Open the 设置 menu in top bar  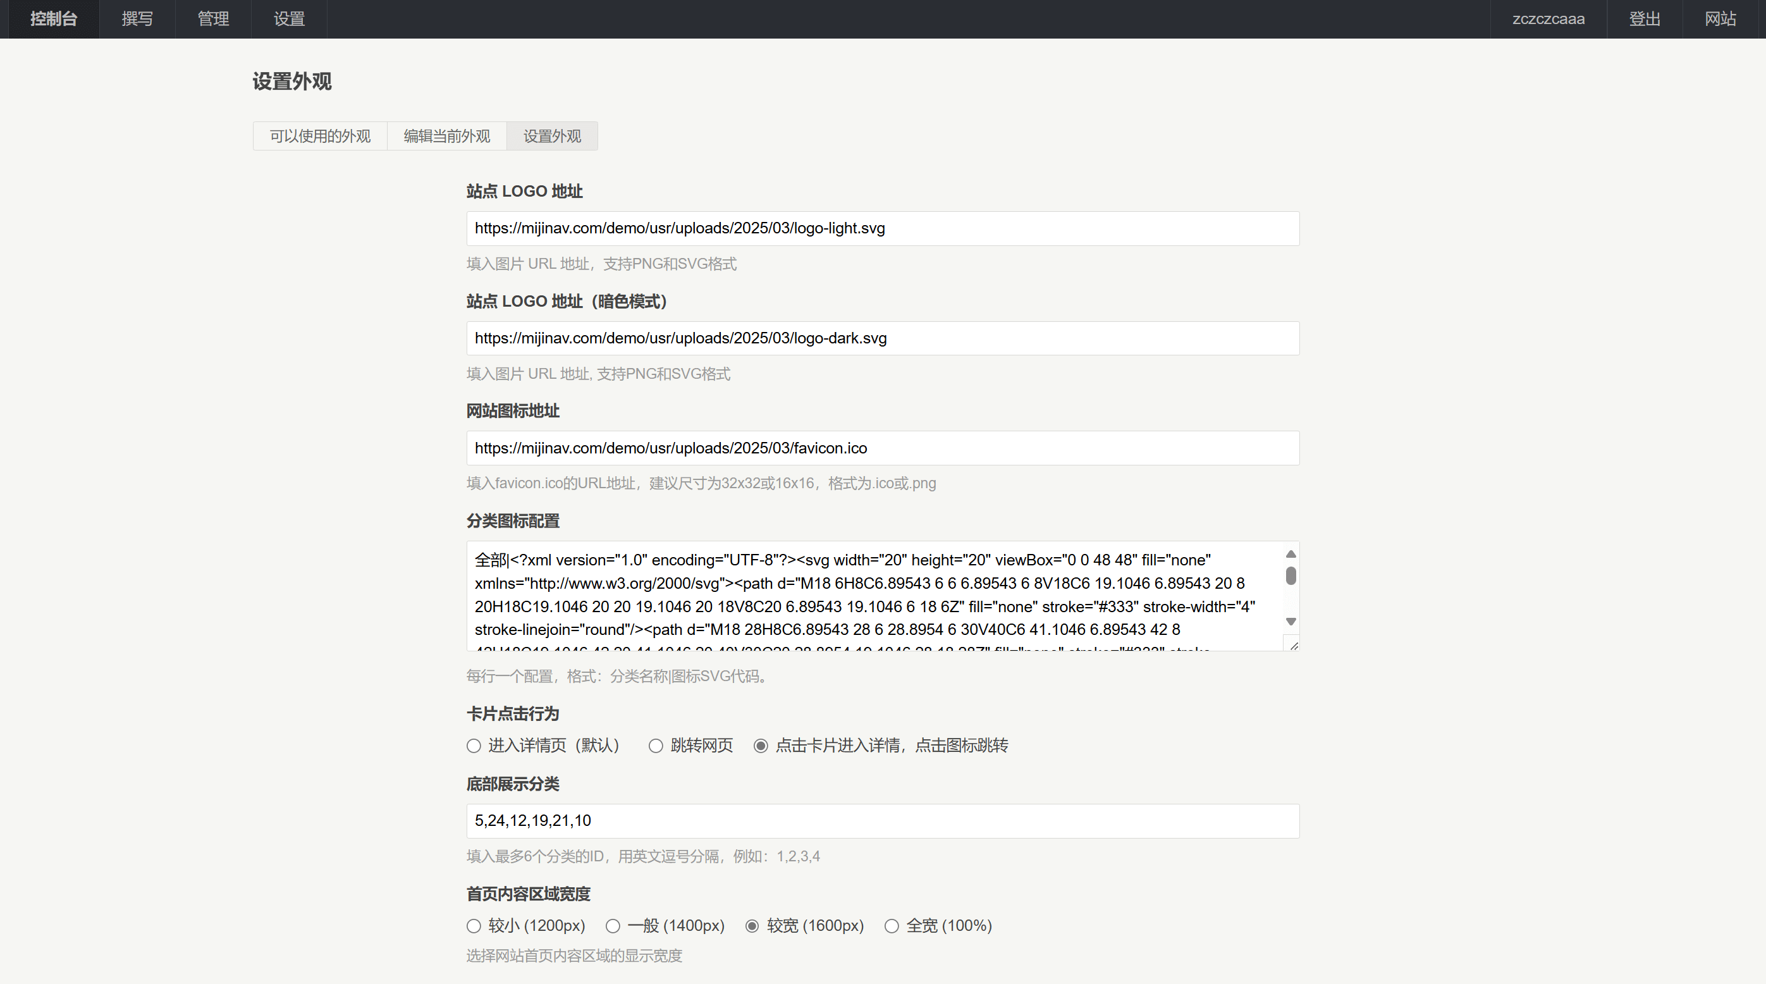[290, 19]
